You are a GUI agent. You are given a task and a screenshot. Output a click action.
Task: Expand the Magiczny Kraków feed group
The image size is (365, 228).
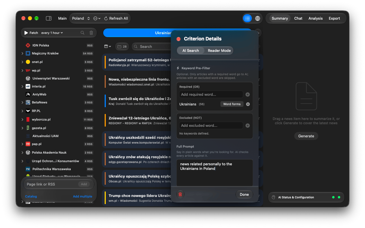(22, 53)
